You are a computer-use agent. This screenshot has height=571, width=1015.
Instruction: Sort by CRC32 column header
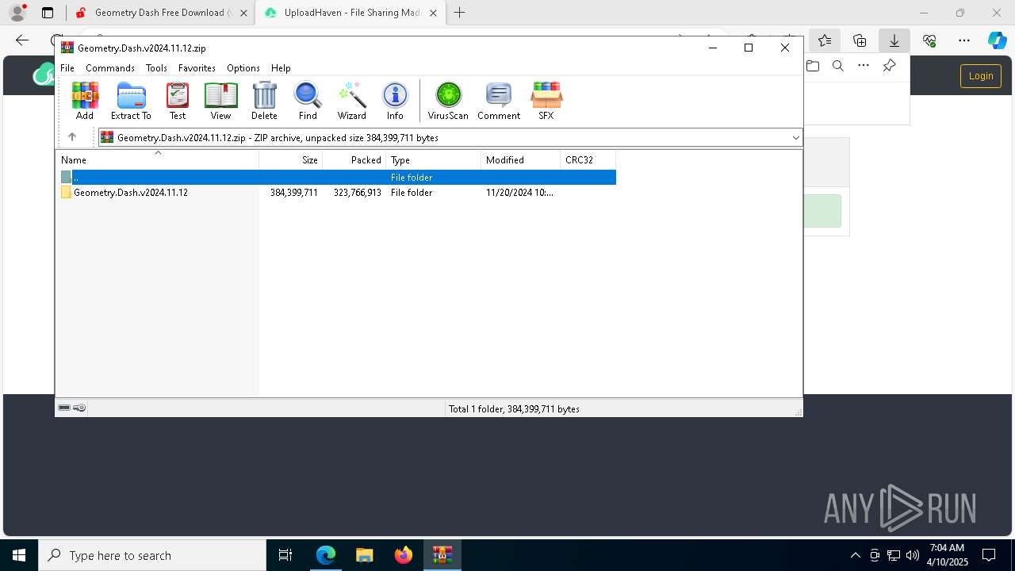[588, 160]
